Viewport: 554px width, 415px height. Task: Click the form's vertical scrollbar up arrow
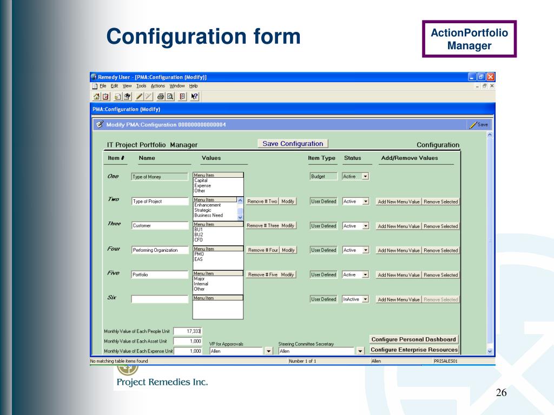490,135
